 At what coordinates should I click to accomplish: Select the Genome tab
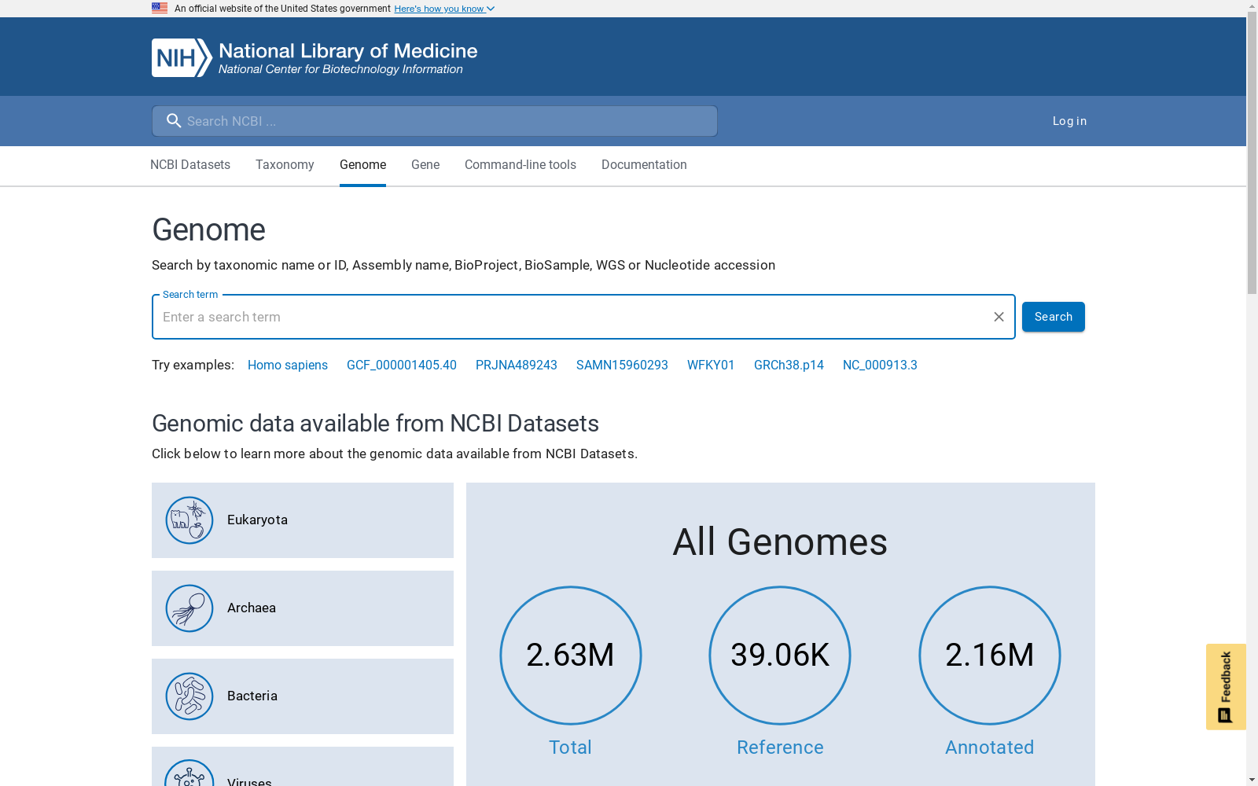(x=362, y=165)
